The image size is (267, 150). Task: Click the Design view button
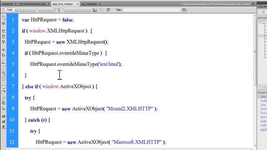(30, 10)
